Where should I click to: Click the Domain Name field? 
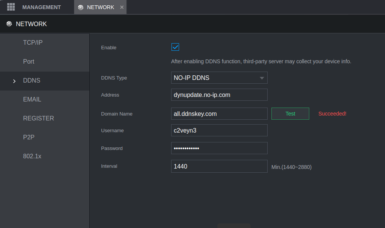pos(219,114)
